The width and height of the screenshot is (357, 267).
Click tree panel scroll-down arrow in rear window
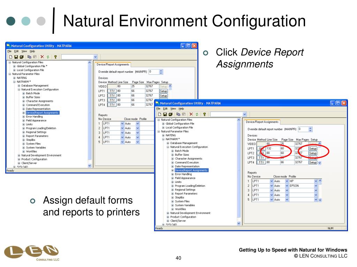click(90, 166)
